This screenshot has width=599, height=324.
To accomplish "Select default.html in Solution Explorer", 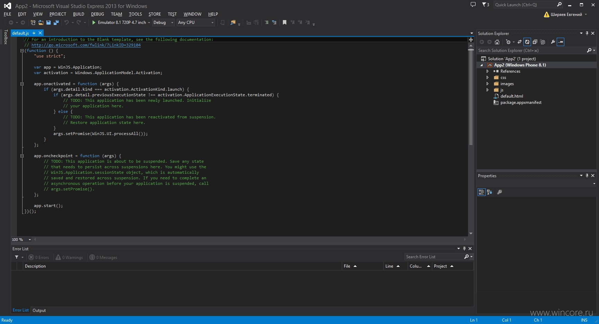I will click(x=512, y=96).
